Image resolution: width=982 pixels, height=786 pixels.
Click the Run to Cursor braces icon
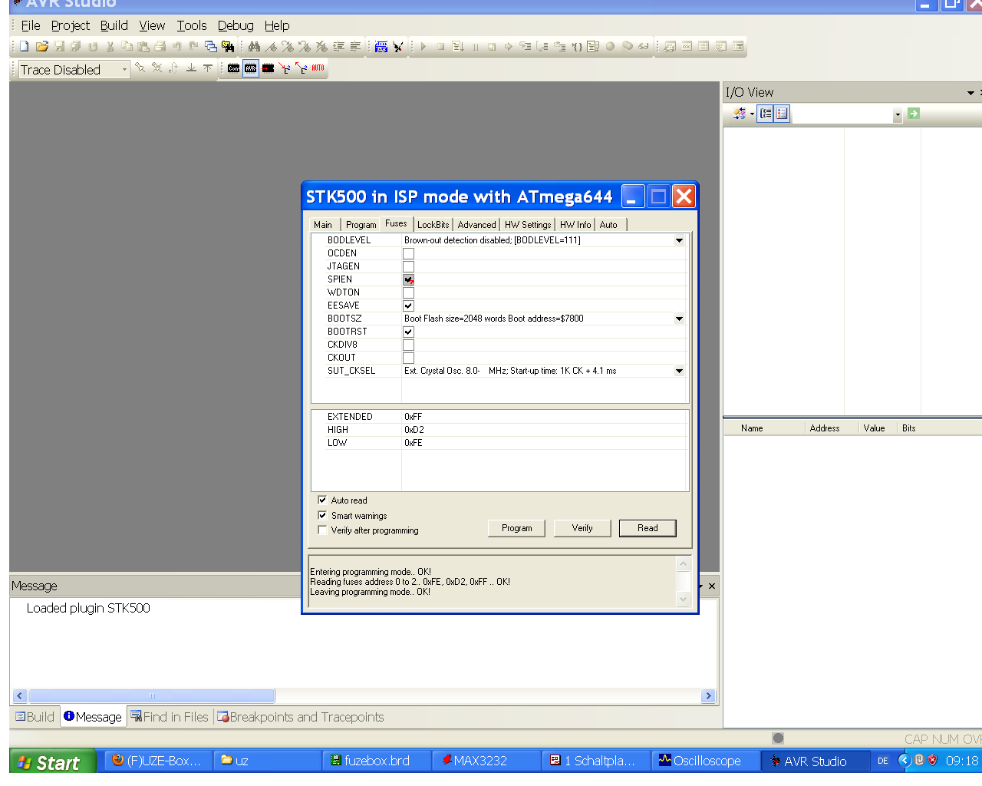click(x=577, y=46)
